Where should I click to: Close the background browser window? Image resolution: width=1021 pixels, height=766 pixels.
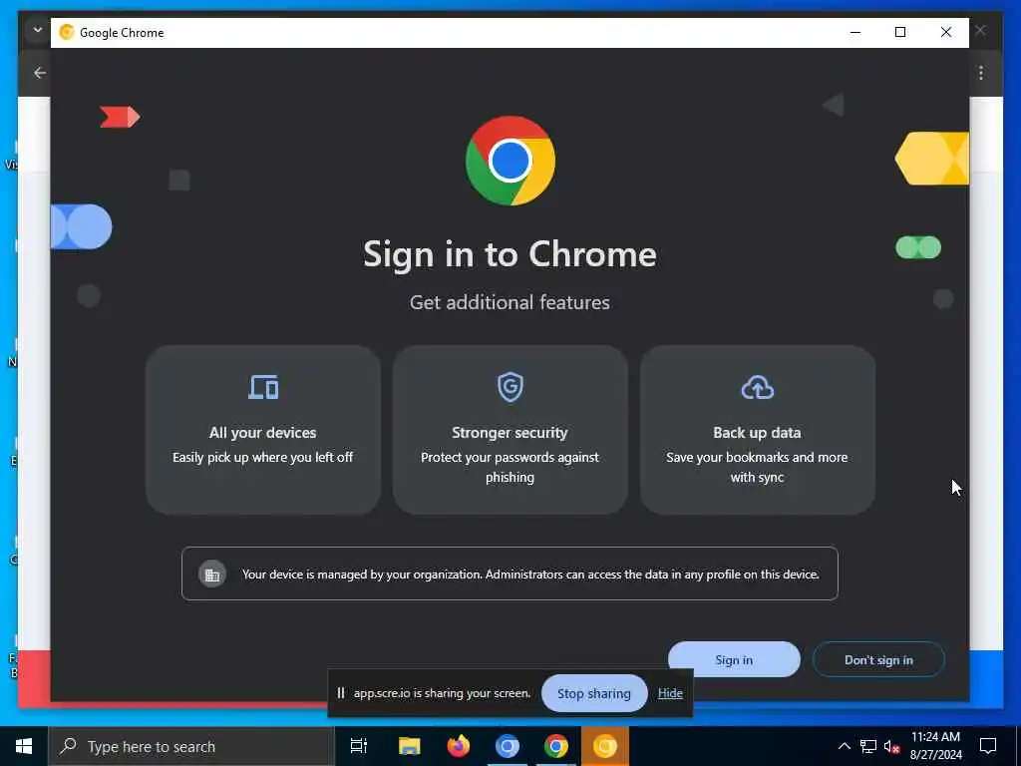(x=981, y=30)
